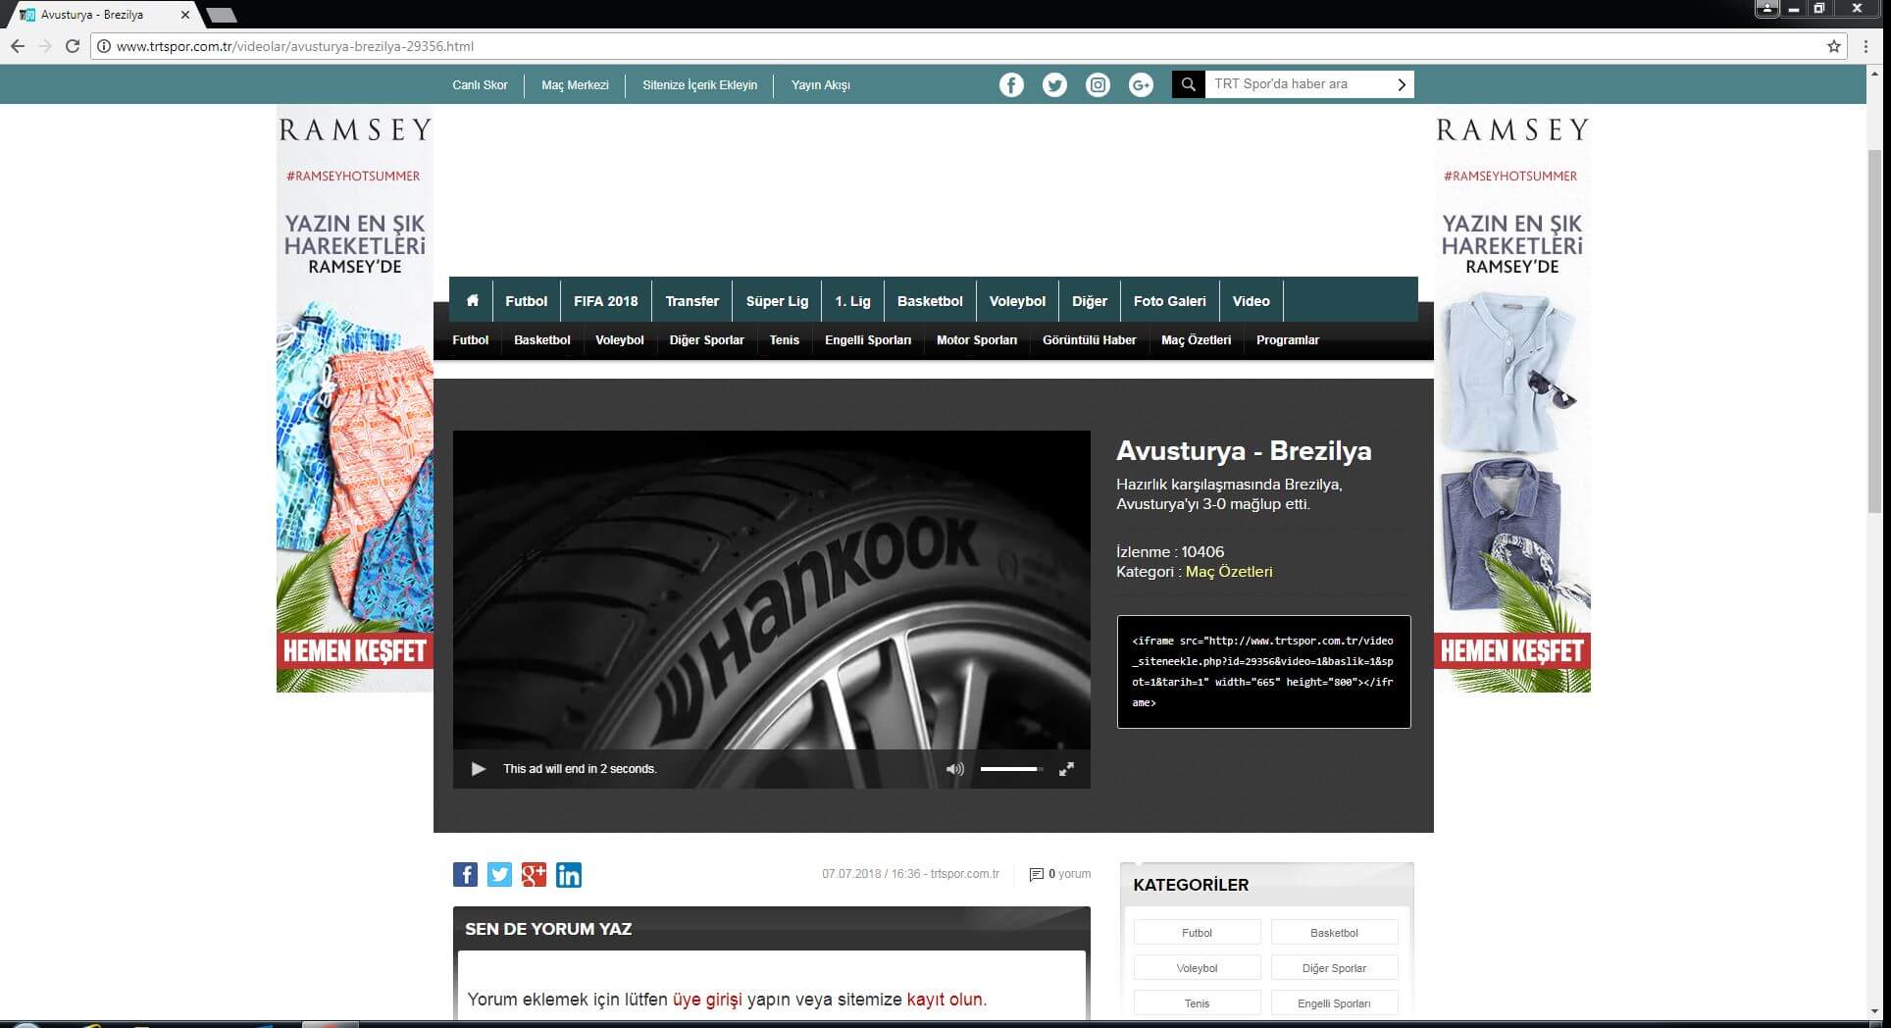Open the FIFA 2018 menu item
This screenshot has width=1891, height=1028.
[605, 301]
